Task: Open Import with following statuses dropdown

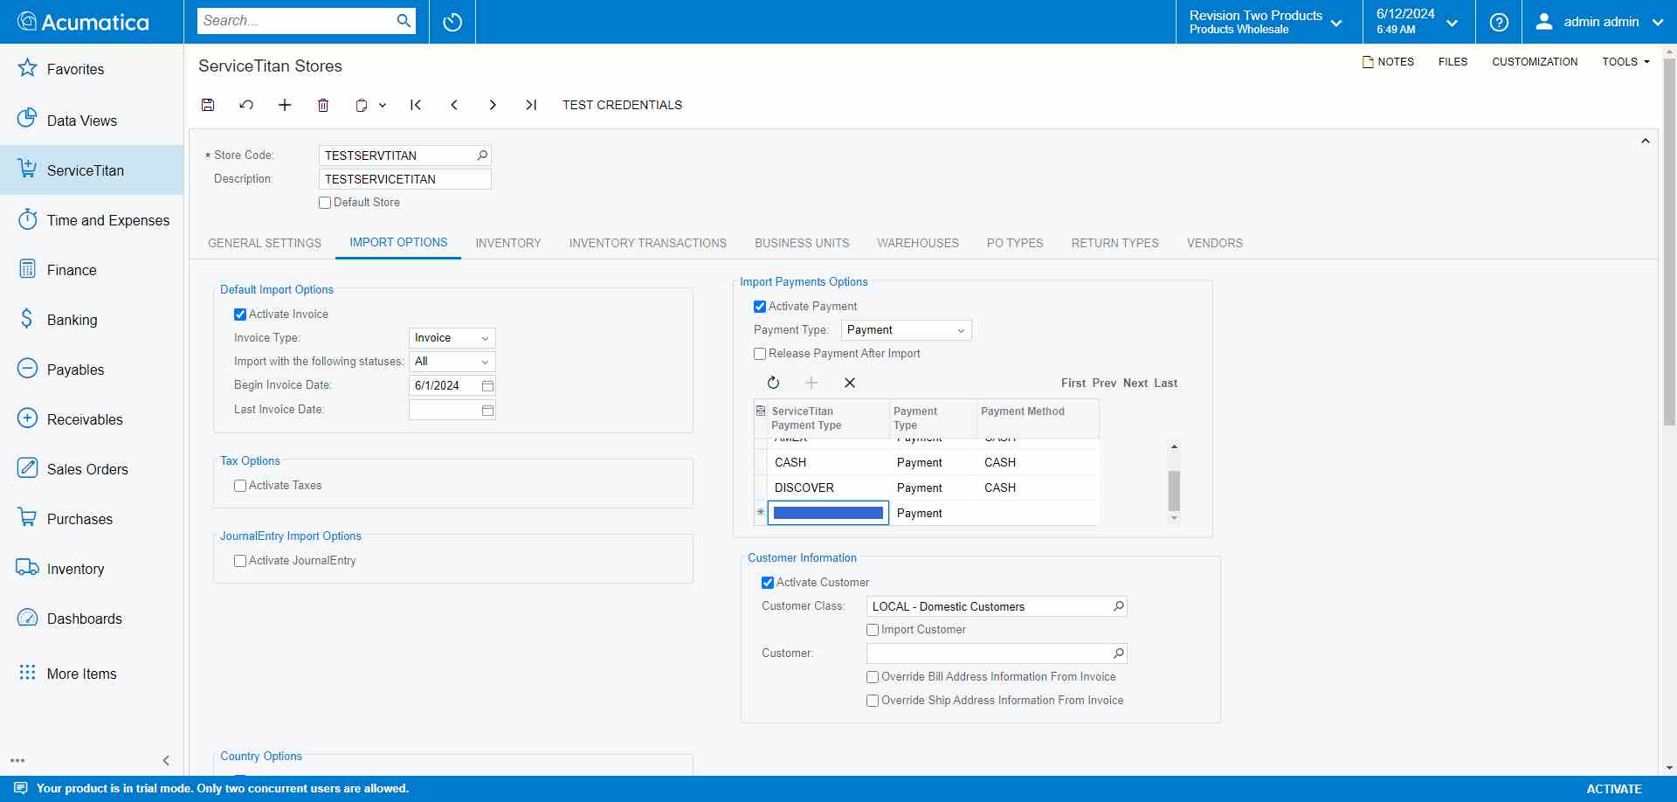Action: point(452,362)
